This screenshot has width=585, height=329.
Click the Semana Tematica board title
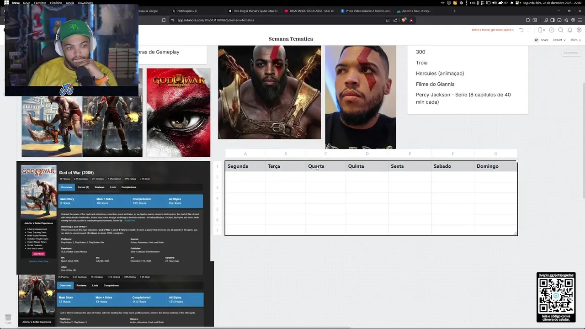click(291, 39)
